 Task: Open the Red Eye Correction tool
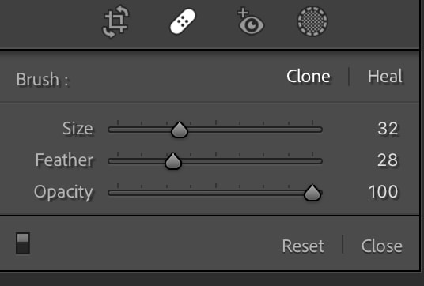(251, 21)
